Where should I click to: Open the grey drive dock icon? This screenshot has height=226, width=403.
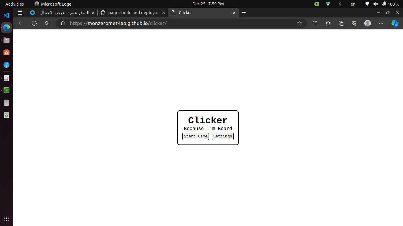click(6, 103)
